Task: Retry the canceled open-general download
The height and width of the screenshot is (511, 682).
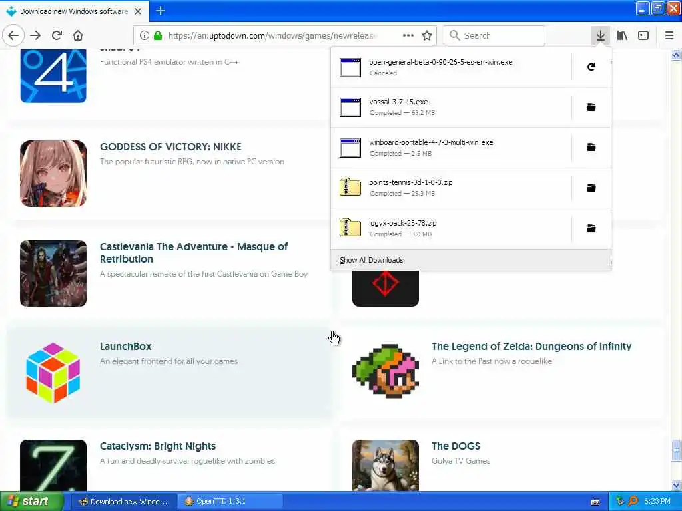Action: tap(591, 67)
